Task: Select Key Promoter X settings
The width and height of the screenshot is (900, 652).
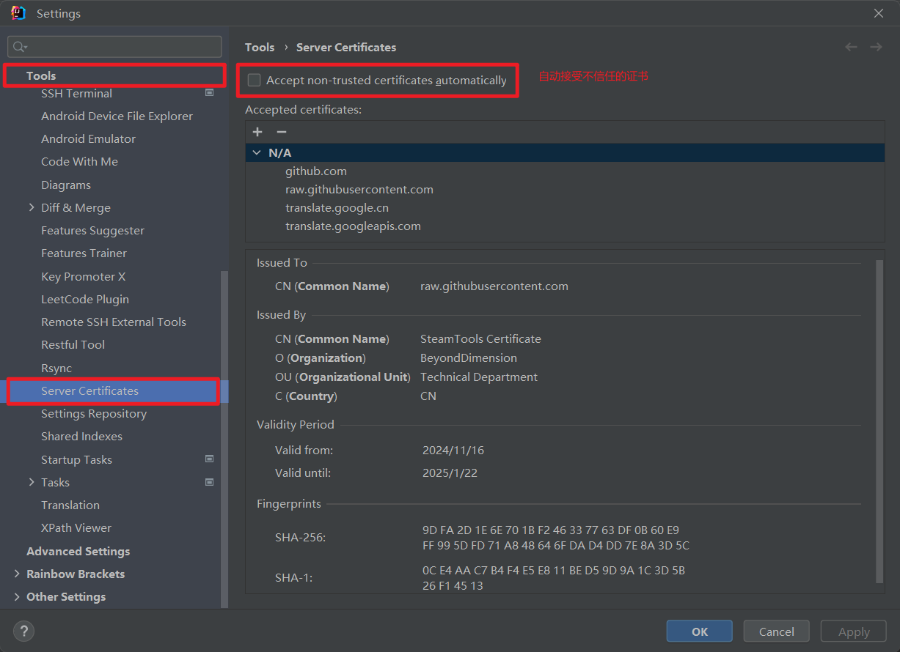Action: [x=83, y=276]
